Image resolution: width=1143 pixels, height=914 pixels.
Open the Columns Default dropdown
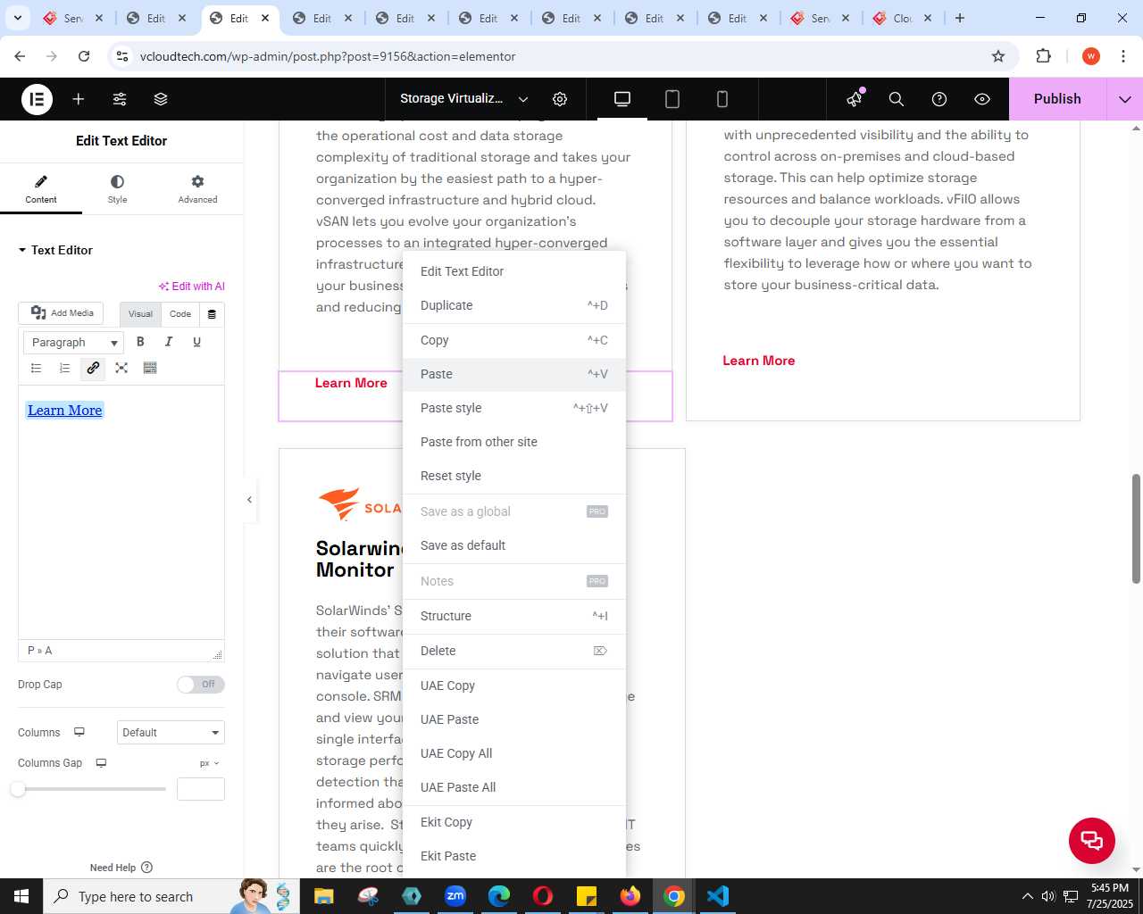(171, 733)
